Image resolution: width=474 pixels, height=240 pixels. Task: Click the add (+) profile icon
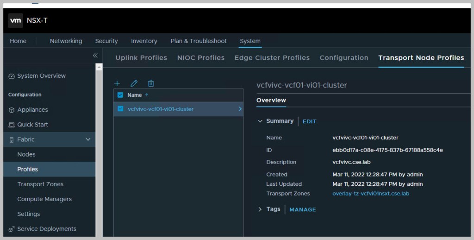point(117,83)
